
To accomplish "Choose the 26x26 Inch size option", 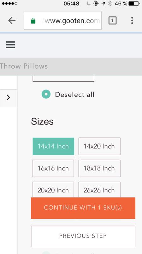I will point(99,190).
